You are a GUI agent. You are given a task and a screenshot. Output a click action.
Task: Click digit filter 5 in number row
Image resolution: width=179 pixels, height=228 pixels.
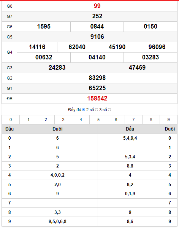(x=98, y=120)
